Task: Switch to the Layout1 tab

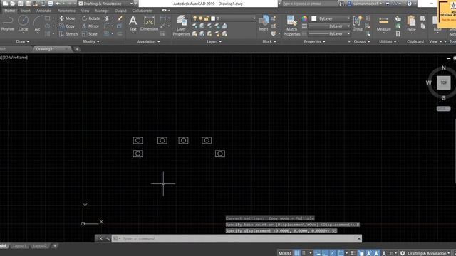Action: click(x=19, y=246)
